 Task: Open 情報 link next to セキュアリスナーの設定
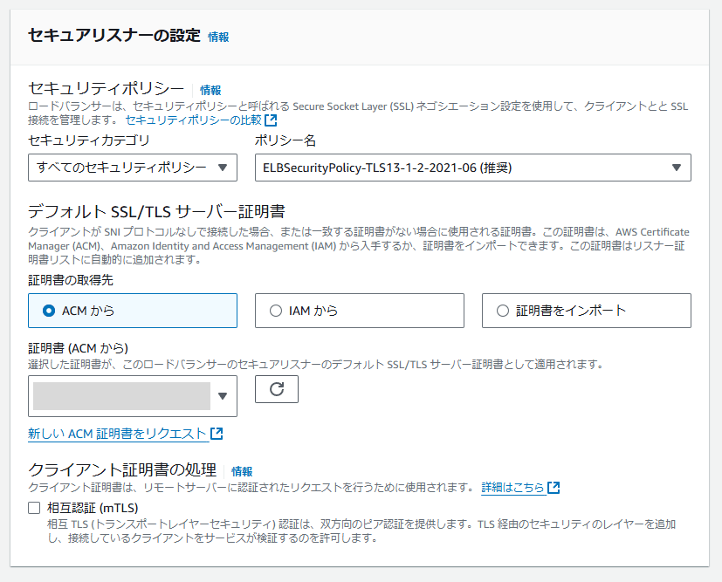click(218, 37)
